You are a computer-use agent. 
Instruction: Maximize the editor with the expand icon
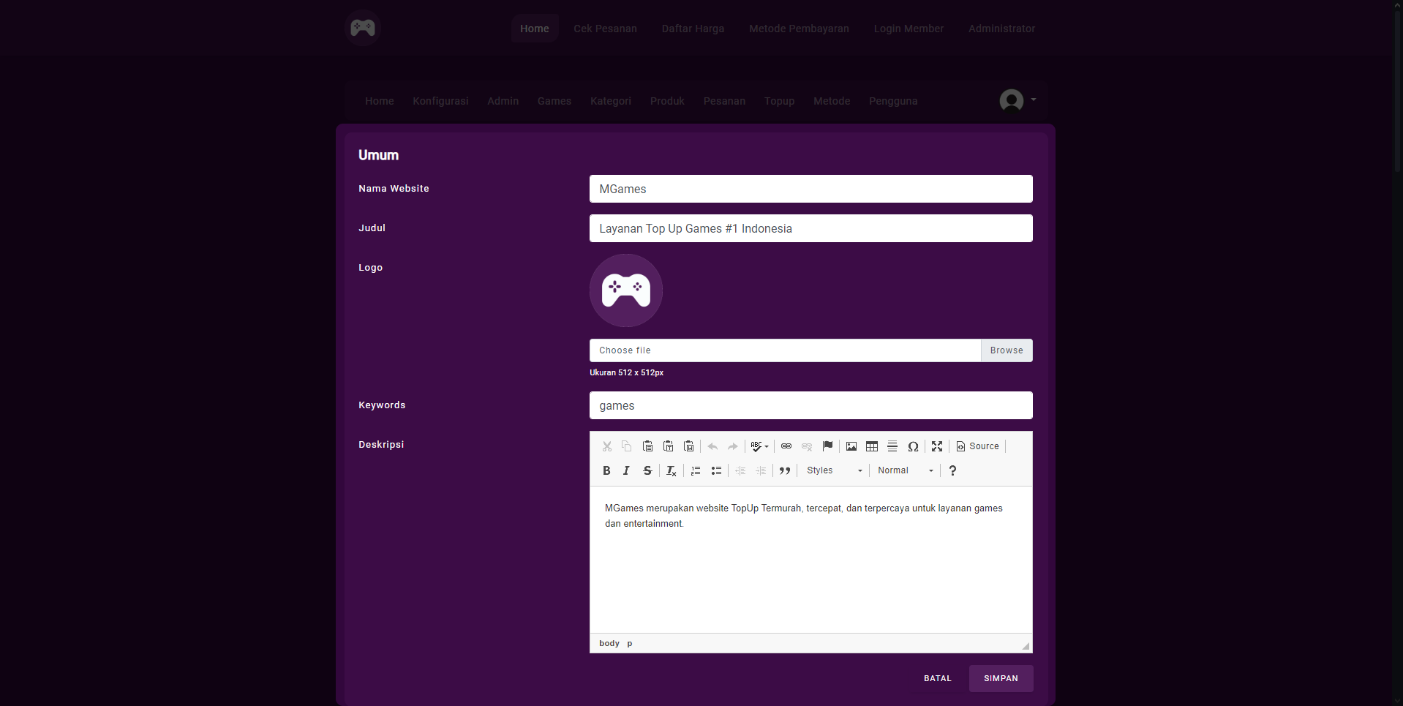click(937, 446)
